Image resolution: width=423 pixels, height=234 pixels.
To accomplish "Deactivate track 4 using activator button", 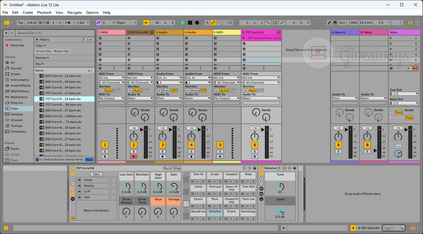I will coord(191,145).
